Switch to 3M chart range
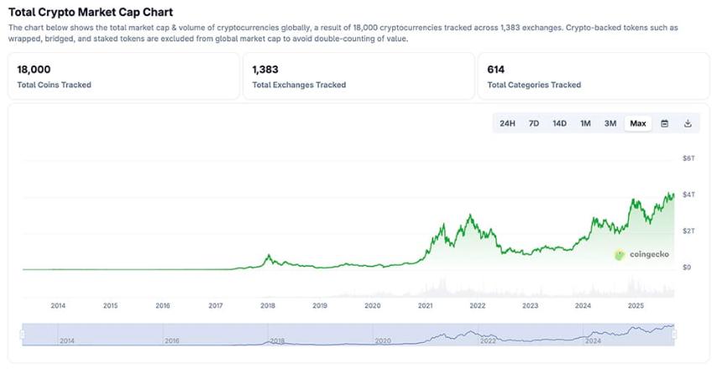This screenshot has height=379, width=722. 610,123
